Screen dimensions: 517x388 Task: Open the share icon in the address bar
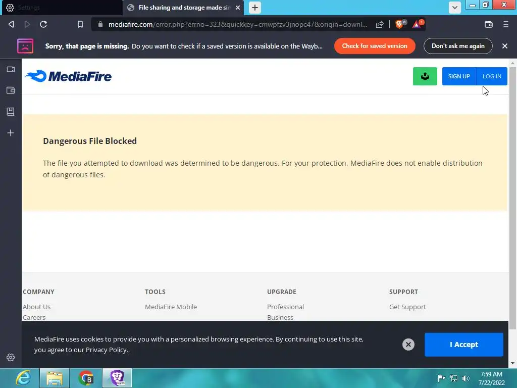(x=380, y=24)
